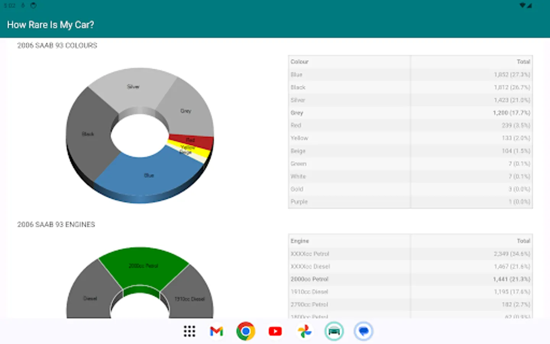Launch Gmail from the taskbar

pos(217,331)
